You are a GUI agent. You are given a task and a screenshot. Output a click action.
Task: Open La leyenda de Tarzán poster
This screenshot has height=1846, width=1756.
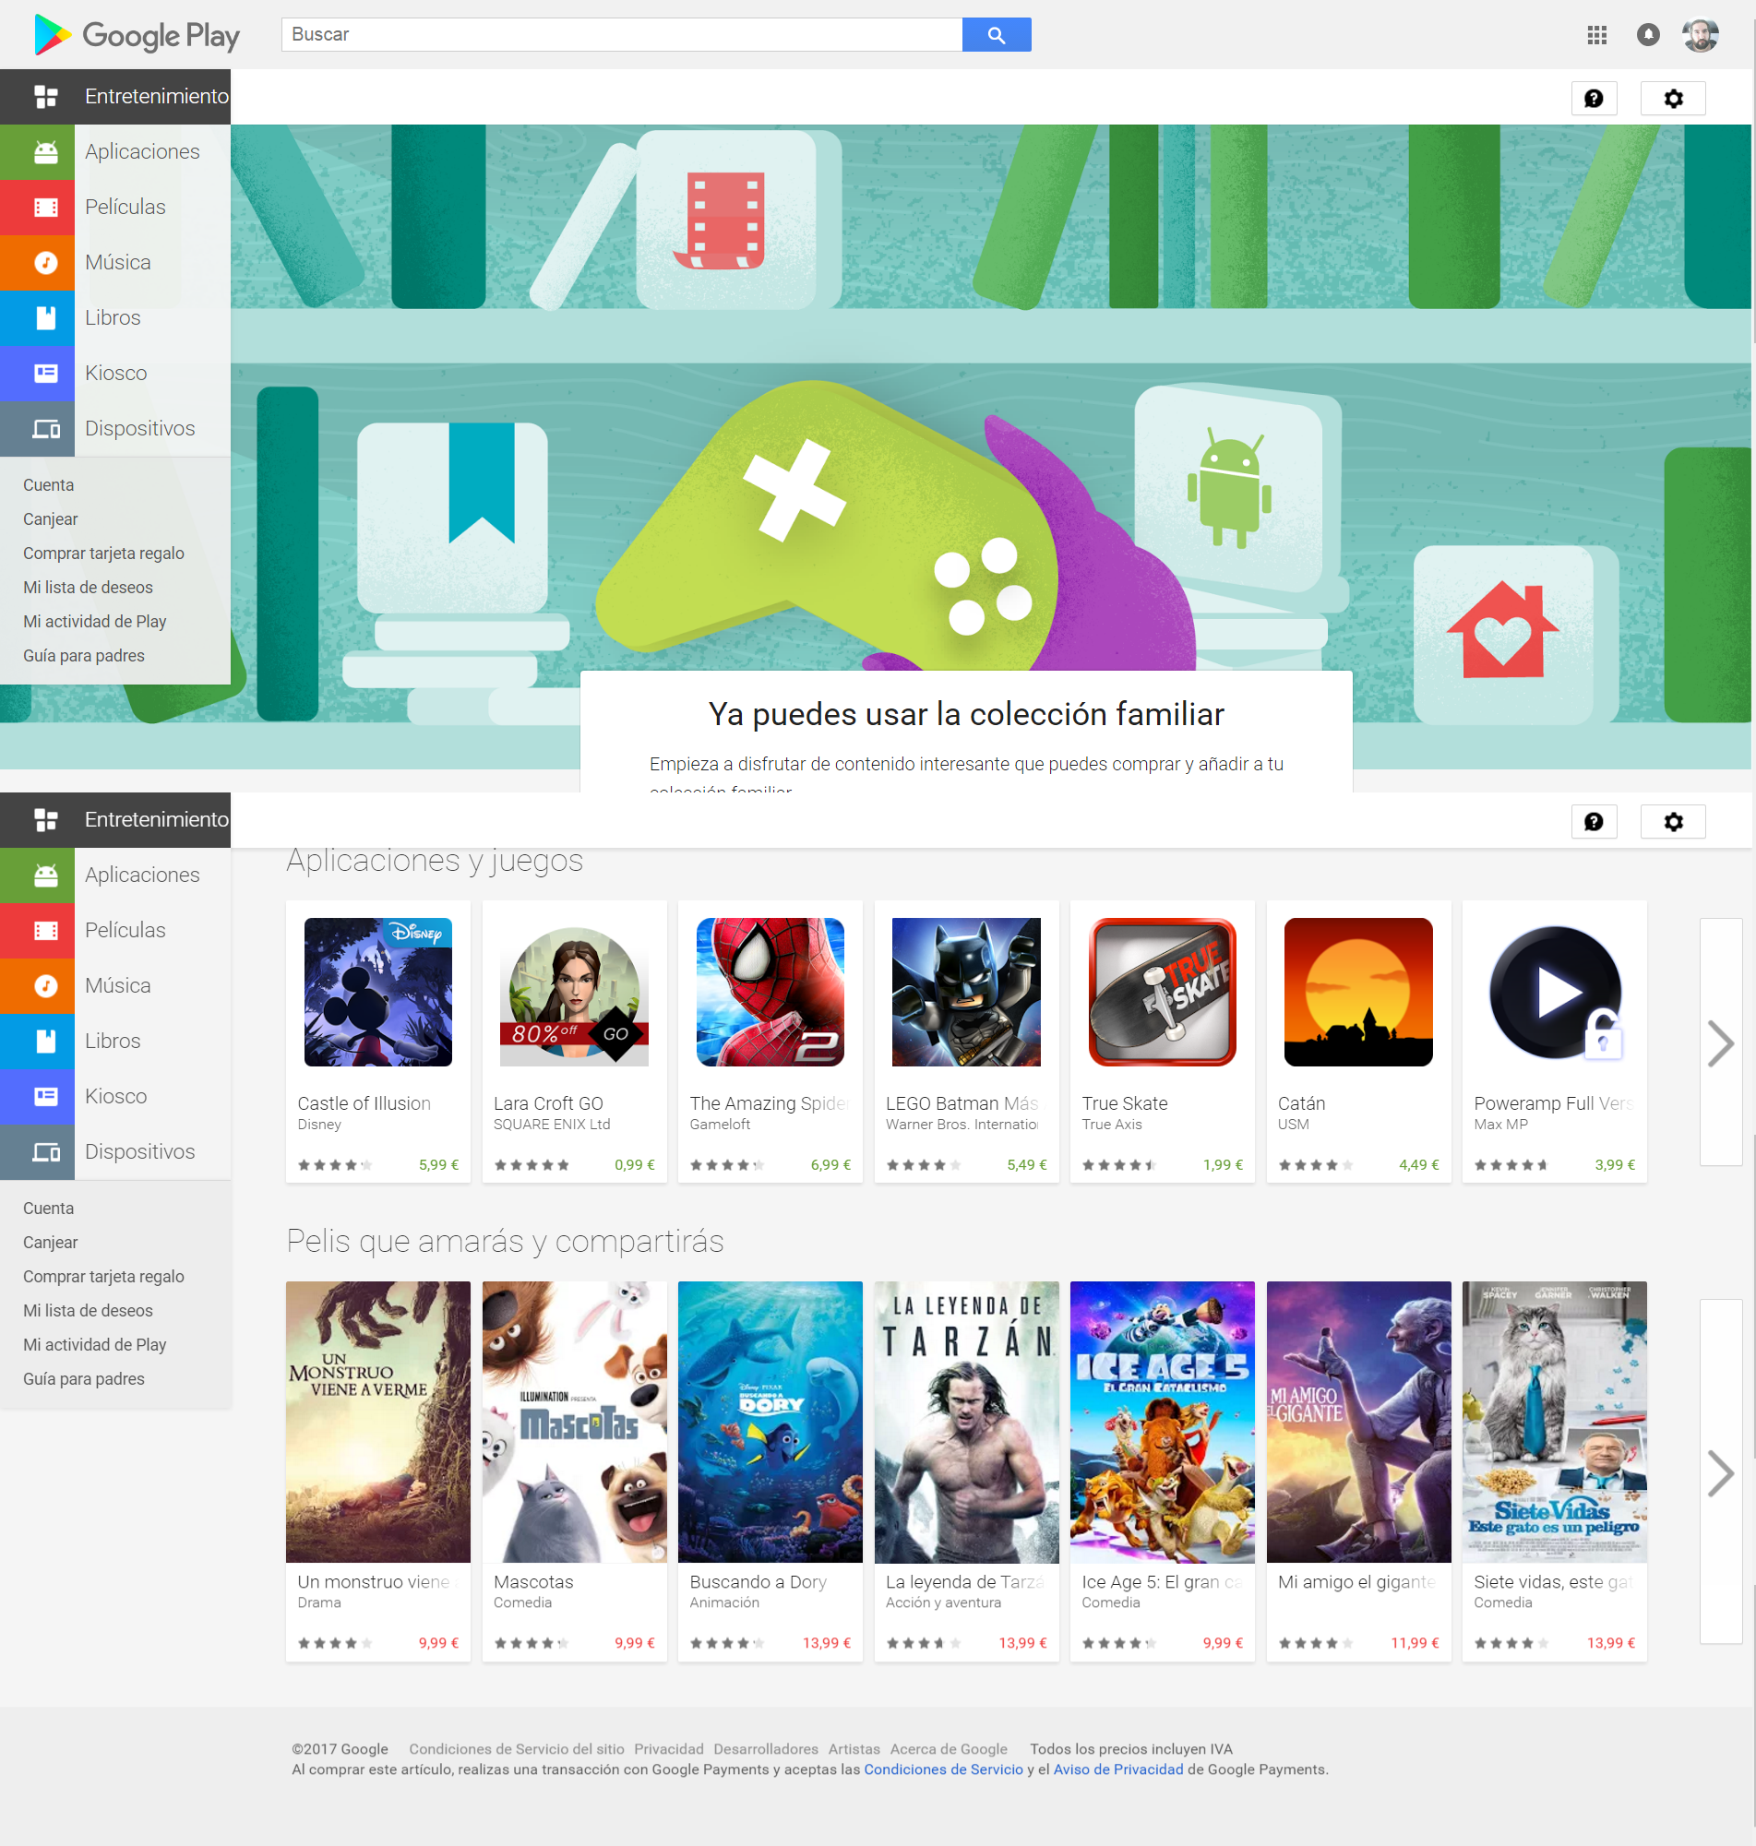click(967, 1423)
